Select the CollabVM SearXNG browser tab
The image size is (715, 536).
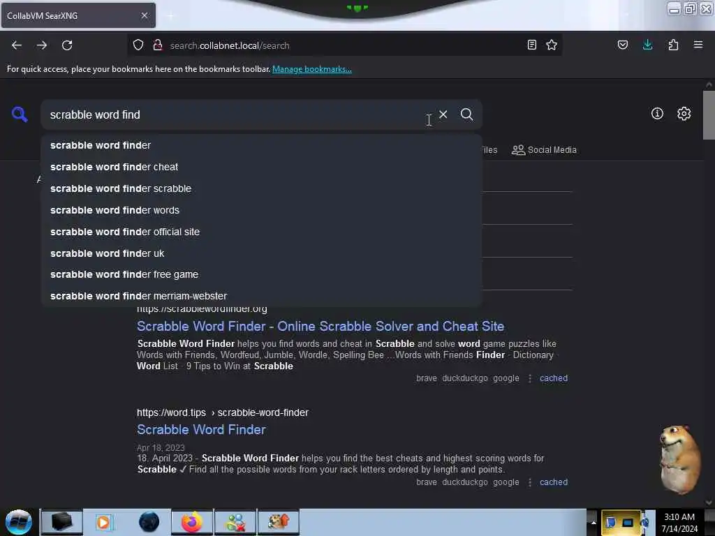tap(78, 15)
